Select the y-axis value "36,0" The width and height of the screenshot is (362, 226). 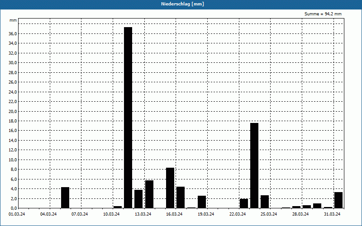(13, 33)
